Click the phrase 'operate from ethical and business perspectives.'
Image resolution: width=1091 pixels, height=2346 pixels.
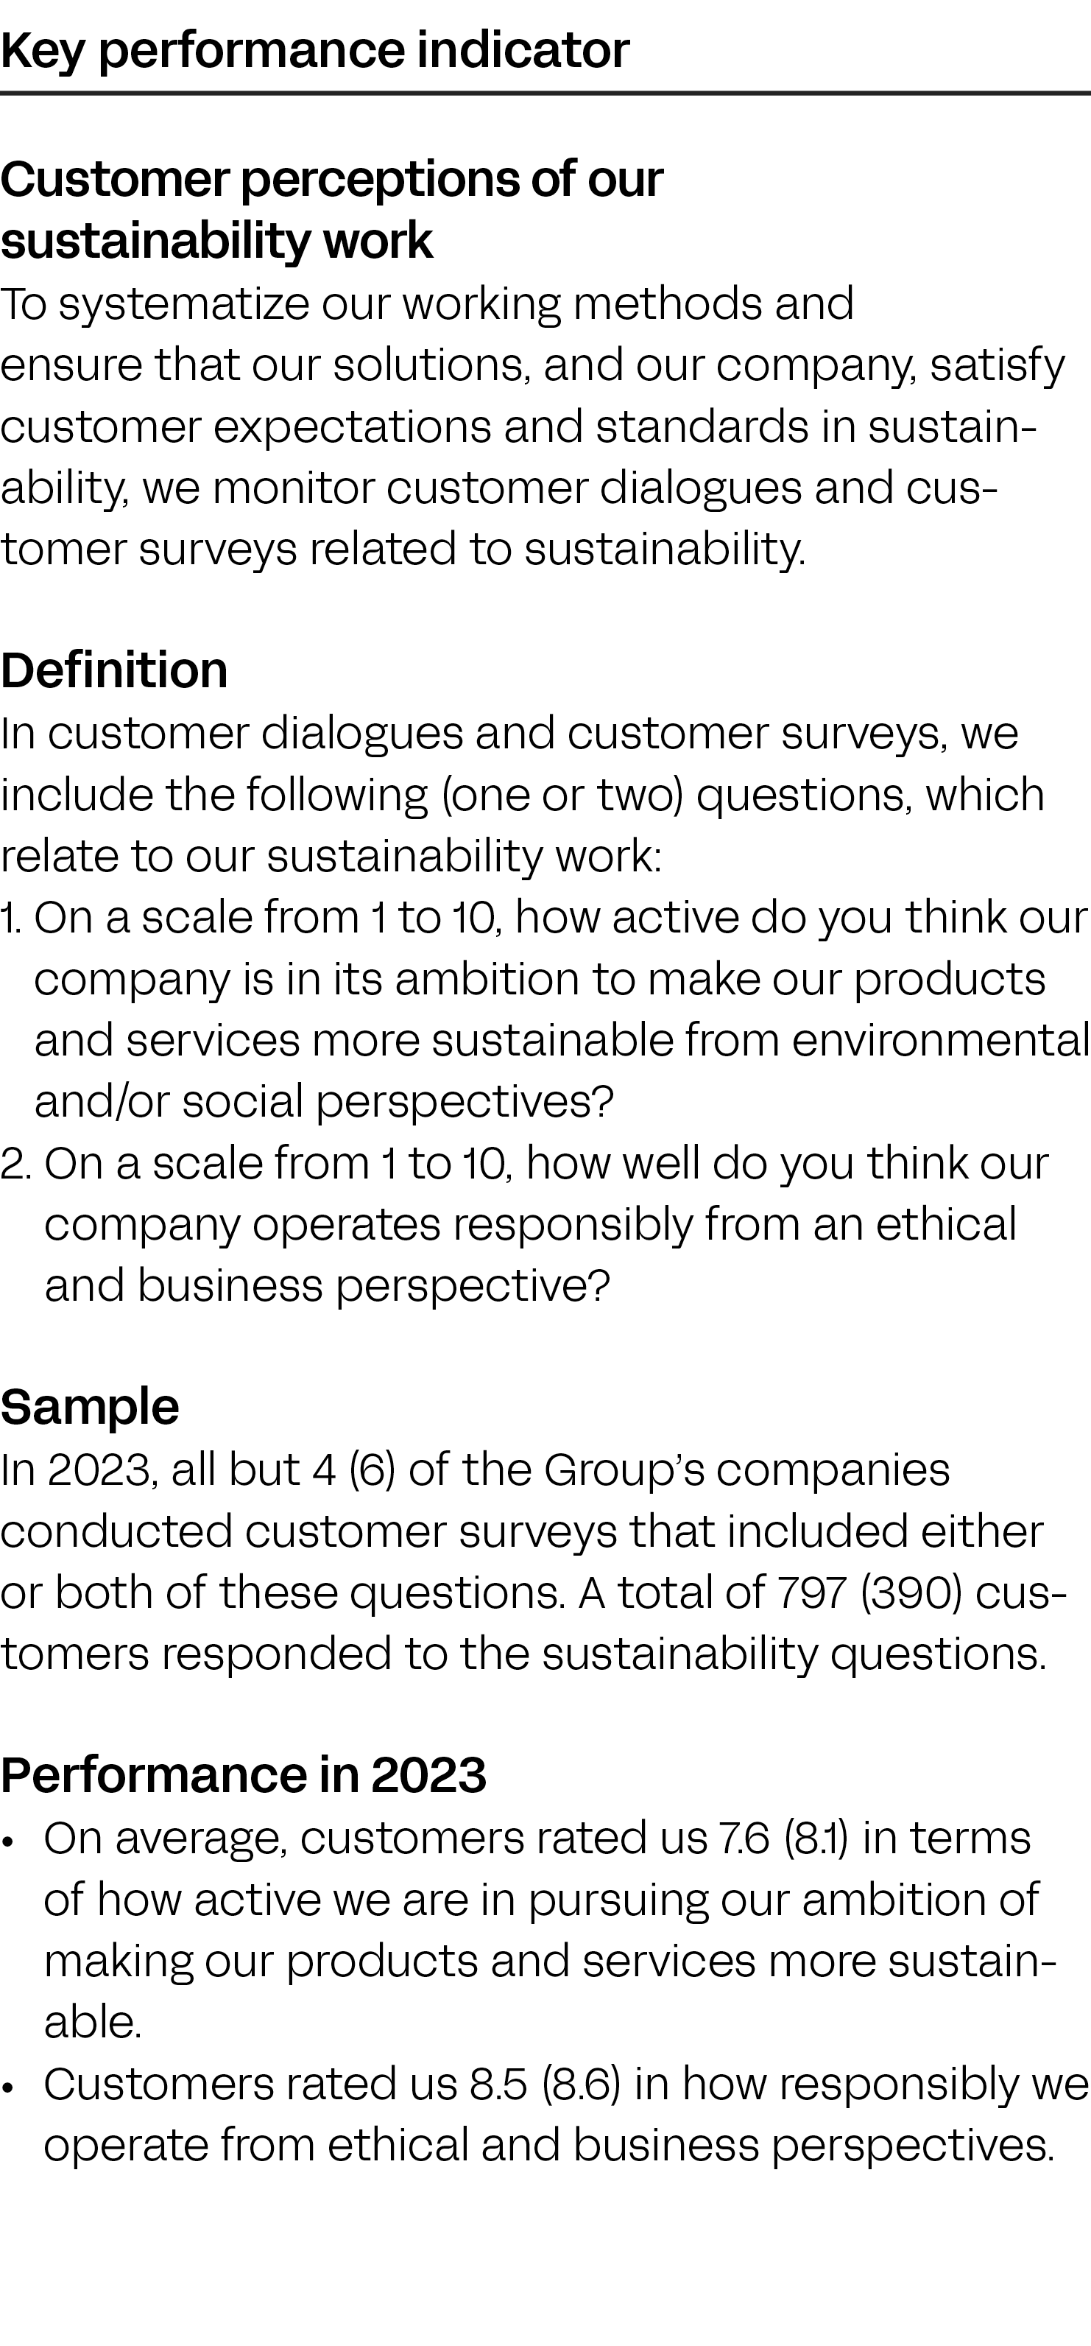point(550,2145)
